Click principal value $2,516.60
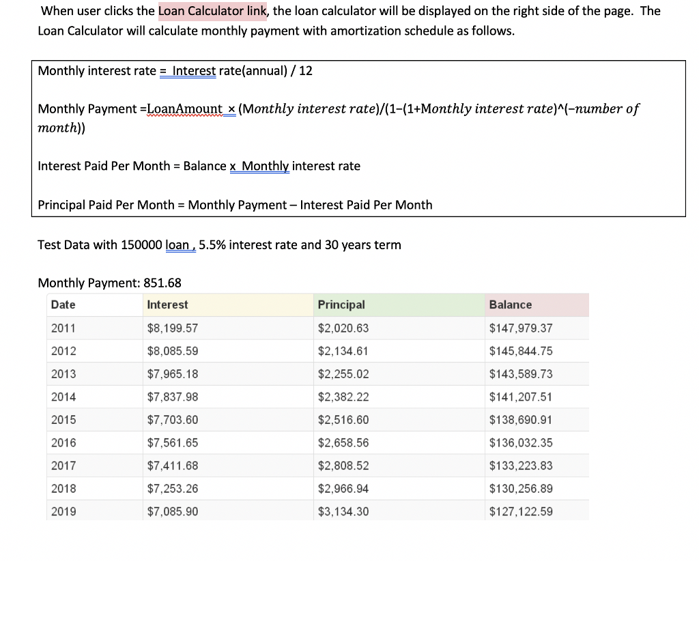Viewport: 699px width, 622px height. pos(343,420)
